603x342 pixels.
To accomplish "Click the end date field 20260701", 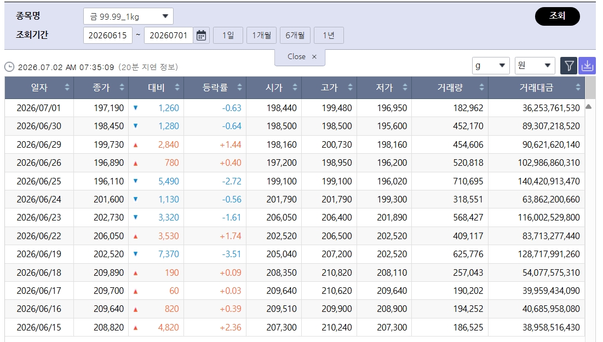I will 169,36.
